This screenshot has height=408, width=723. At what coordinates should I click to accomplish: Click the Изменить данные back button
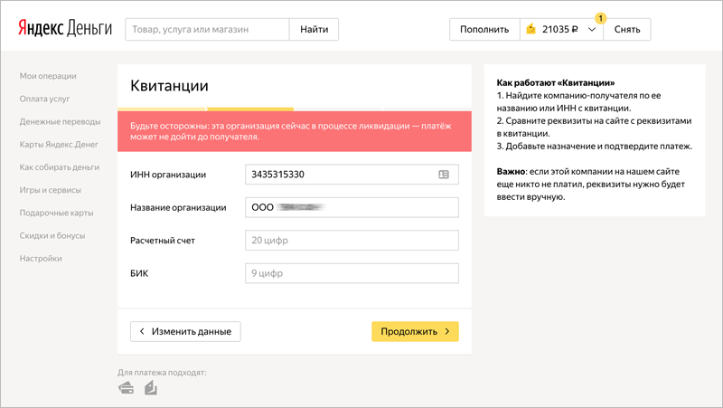(x=185, y=331)
